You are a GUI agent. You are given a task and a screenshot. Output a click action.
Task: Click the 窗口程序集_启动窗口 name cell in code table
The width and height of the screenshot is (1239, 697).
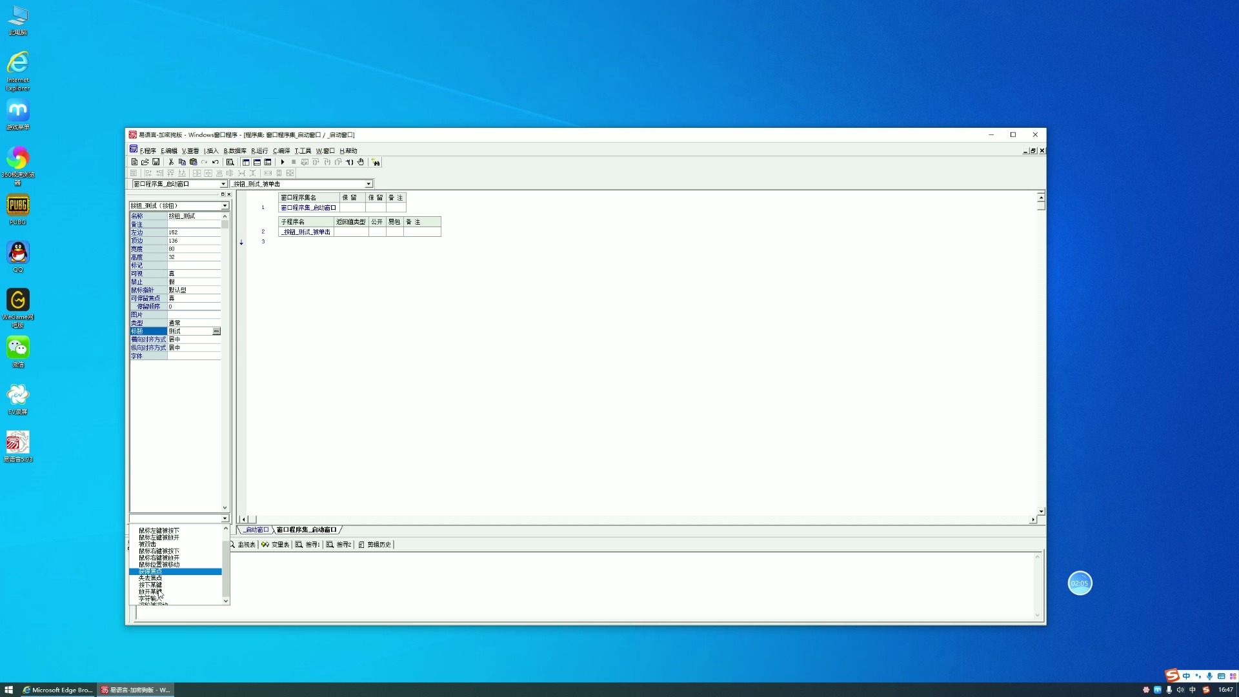click(308, 208)
